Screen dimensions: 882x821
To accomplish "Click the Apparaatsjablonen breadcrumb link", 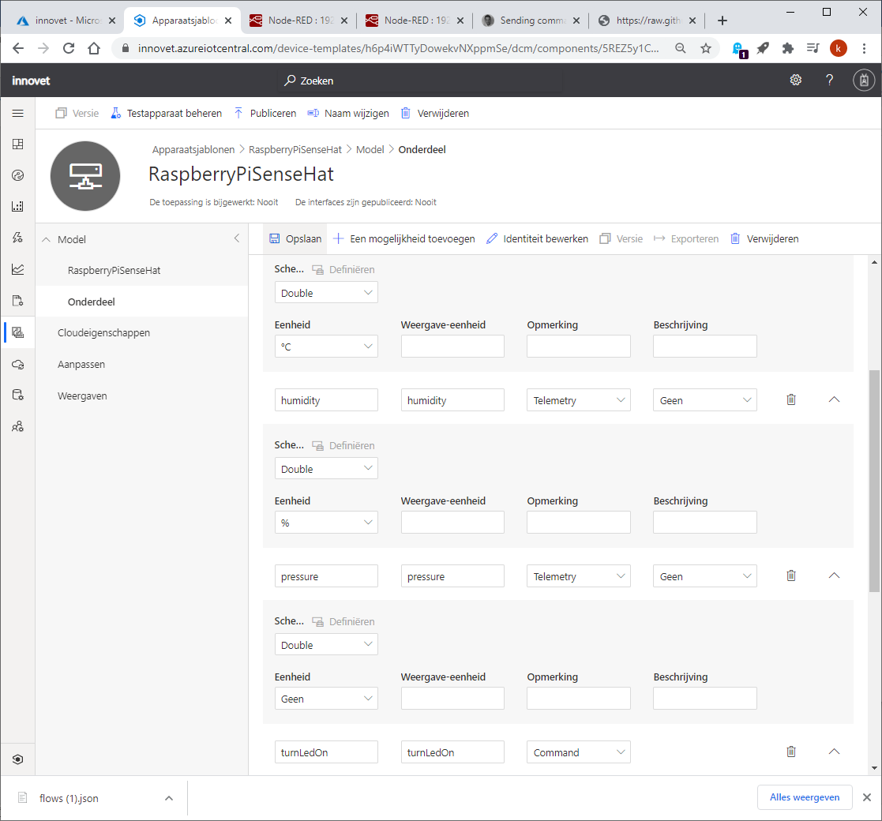I will coord(193,149).
